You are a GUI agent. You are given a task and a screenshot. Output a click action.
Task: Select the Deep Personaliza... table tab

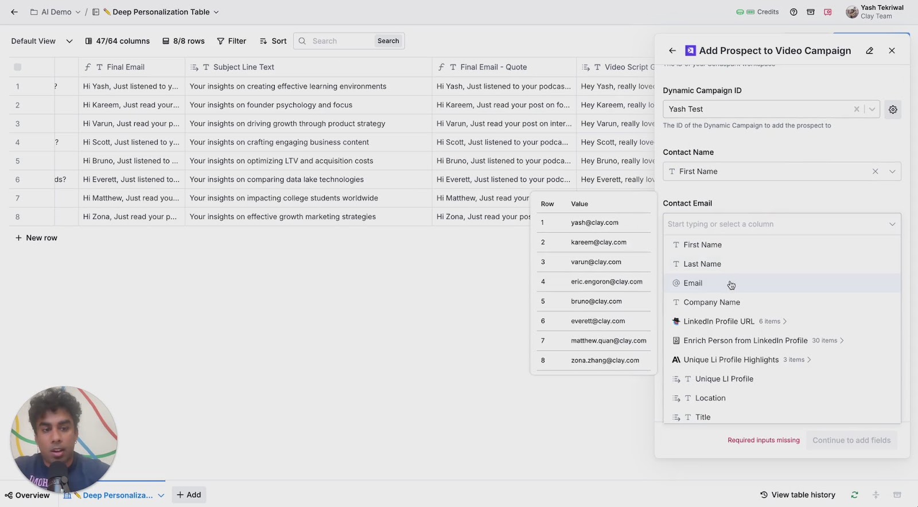[112, 495]
